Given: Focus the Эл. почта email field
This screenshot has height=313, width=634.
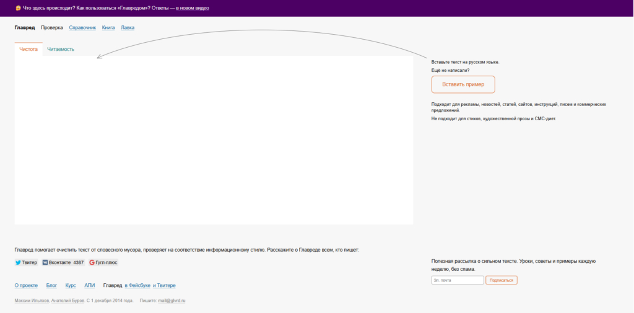Looking at the screenshot, I should point(458,280).
